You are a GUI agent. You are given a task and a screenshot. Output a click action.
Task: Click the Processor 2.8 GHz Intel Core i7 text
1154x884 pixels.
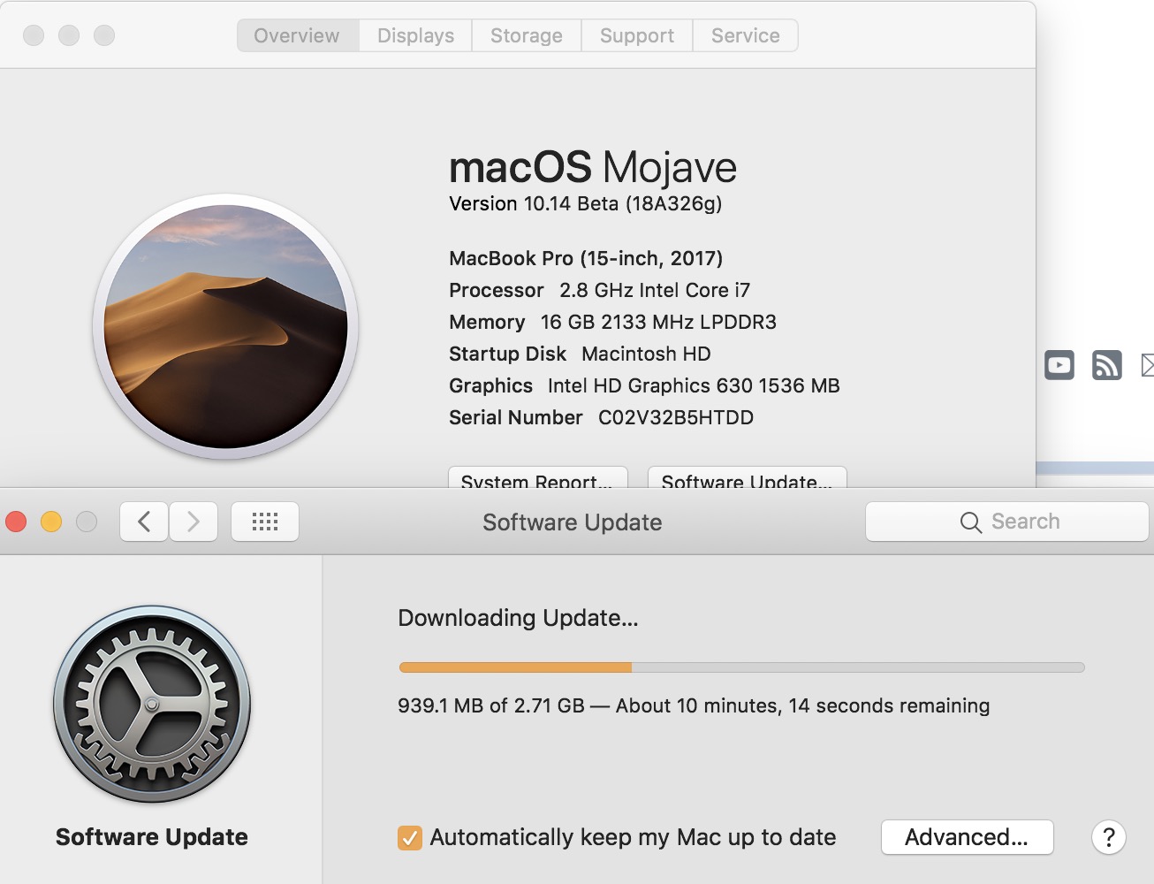pyautogui.click(x=599, y=290)
